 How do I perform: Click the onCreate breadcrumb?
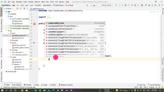(x=69, y=5)
